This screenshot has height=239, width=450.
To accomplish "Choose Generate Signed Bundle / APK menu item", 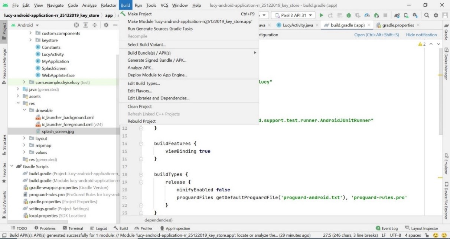I will click(x=157, y=60).
